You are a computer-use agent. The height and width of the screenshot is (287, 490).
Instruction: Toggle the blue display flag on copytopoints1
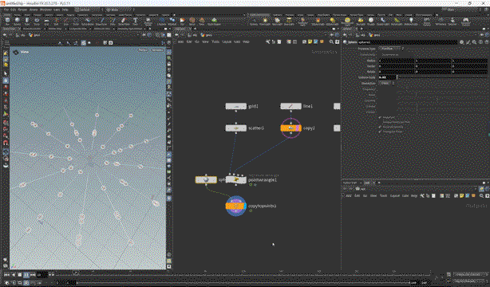point(244,206)
